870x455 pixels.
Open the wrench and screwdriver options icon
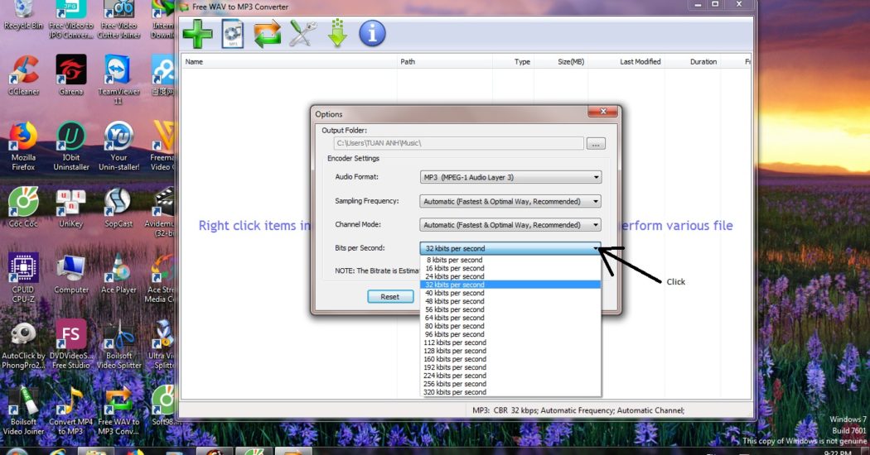303,34
